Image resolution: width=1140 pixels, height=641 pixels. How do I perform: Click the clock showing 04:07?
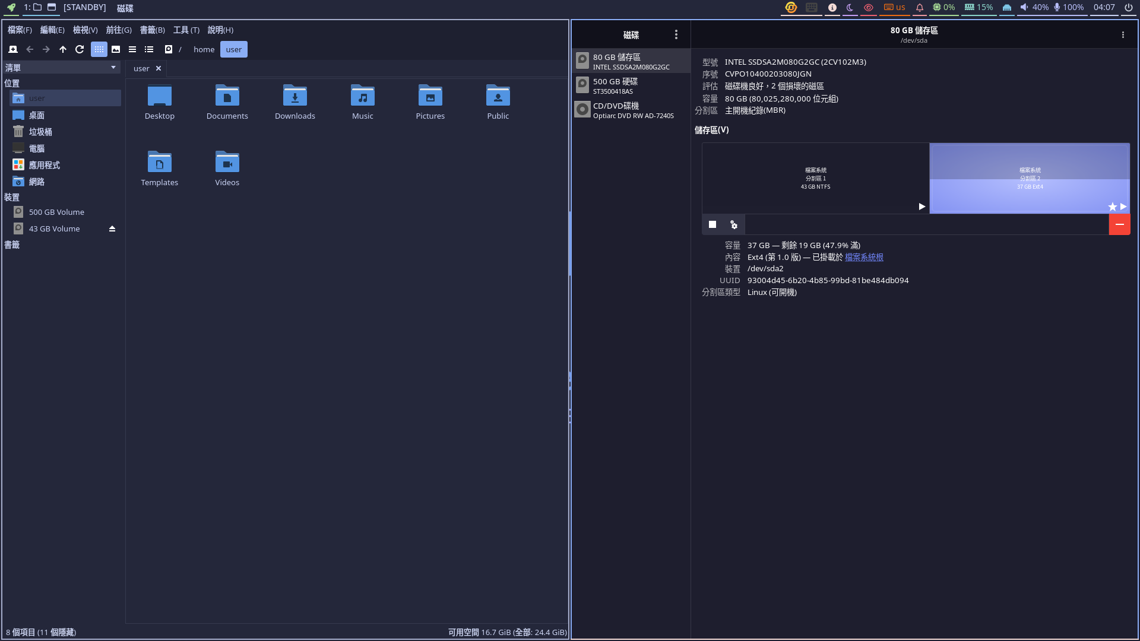(x=1104, y=8)
